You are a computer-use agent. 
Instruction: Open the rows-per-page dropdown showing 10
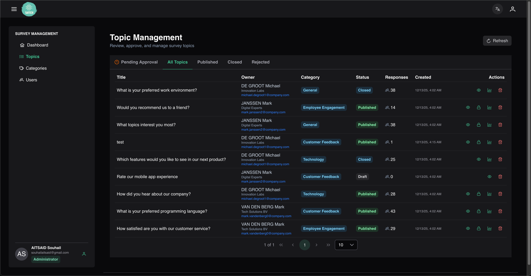click(x=346, y=245)
